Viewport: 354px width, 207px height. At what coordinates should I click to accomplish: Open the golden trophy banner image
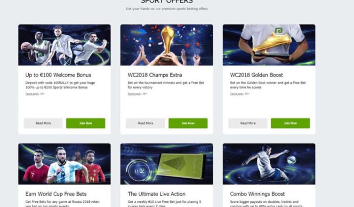pyautogui.click(x=167, y=45)
